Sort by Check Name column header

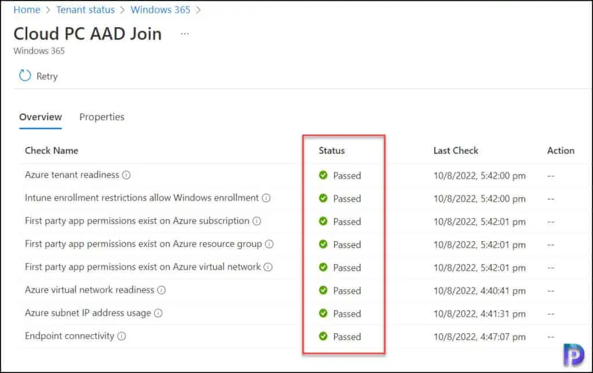pyautogui.click(x=52, y=150)
